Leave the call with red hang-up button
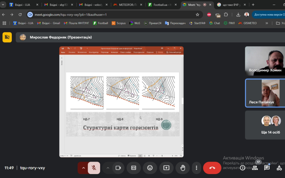This screenshot has height=178, width=285. [212, 168]
